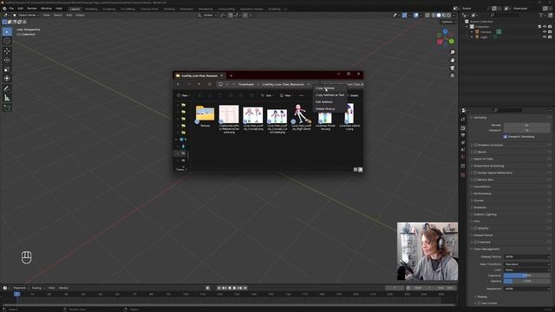Select the Select Box tool in the toolbar
This screenshot has width=555, height=312.
tap(7, 32)
